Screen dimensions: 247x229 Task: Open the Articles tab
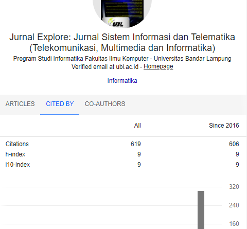20,104
